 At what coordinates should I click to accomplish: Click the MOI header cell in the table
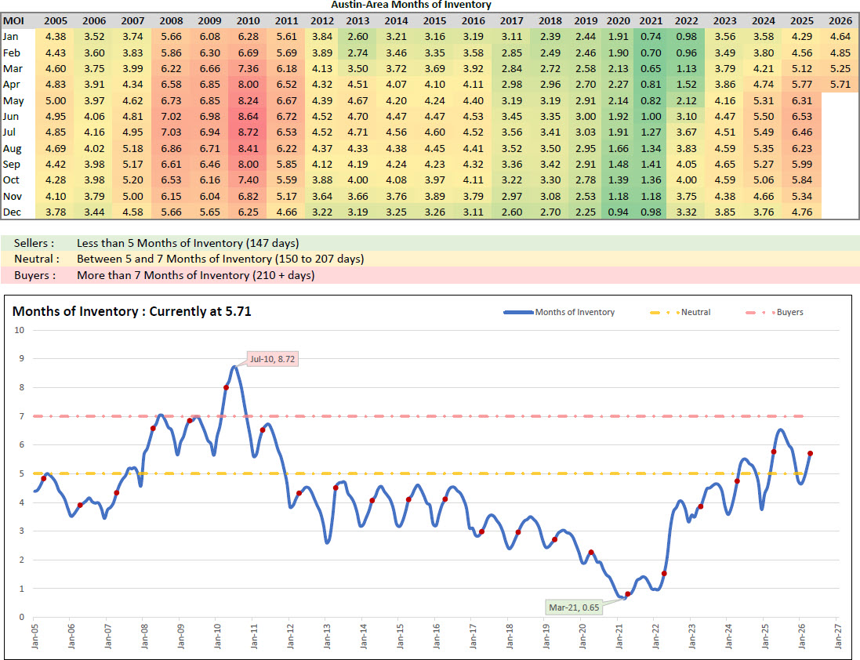tap(13, 20)
